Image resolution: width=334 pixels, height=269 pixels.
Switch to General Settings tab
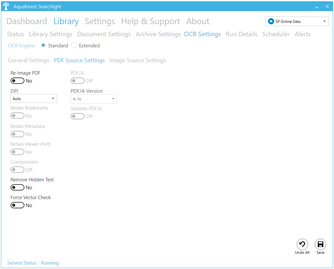click(29, 60)
